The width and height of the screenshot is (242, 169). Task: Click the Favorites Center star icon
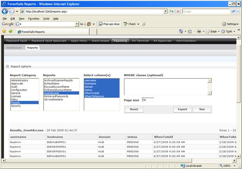pyautogui.click(x=4, y=31)
